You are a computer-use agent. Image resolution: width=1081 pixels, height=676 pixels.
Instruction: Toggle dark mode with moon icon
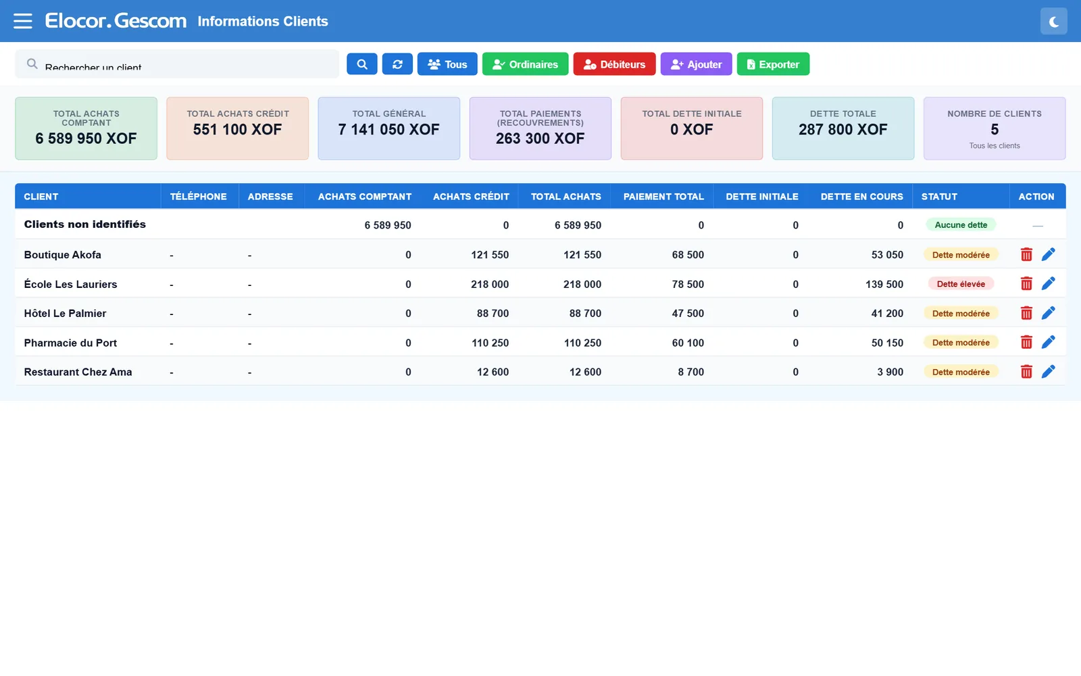(x=1053, y=21)
